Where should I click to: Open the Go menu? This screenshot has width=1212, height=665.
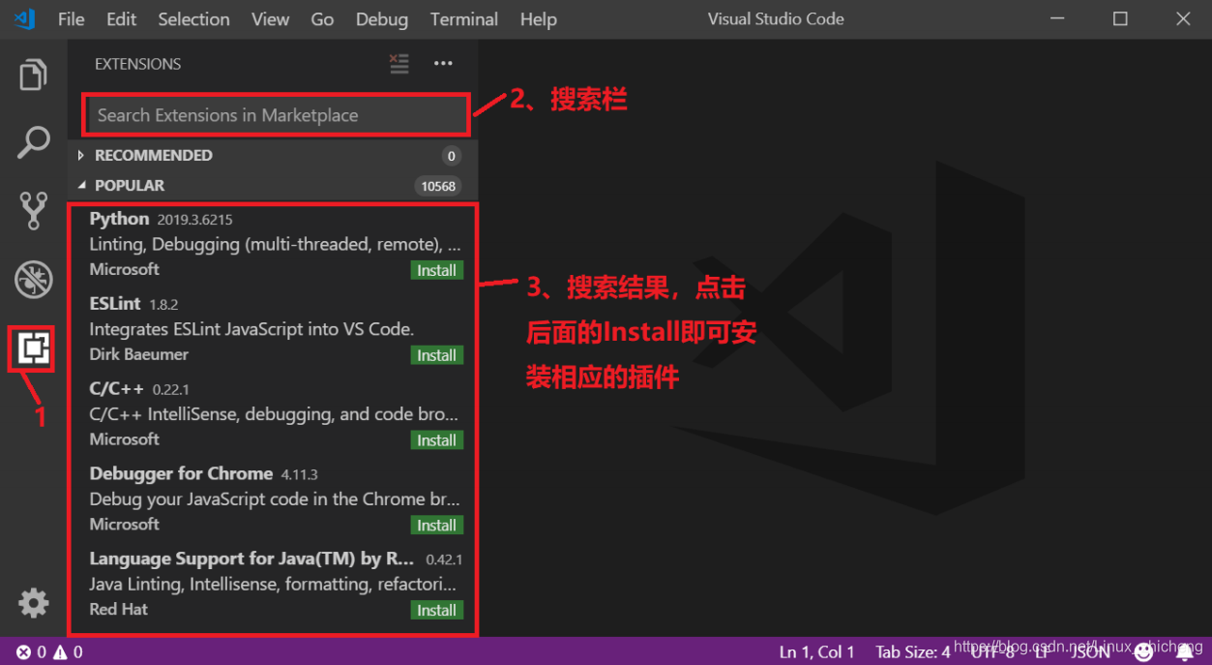(x=322, y=19)
